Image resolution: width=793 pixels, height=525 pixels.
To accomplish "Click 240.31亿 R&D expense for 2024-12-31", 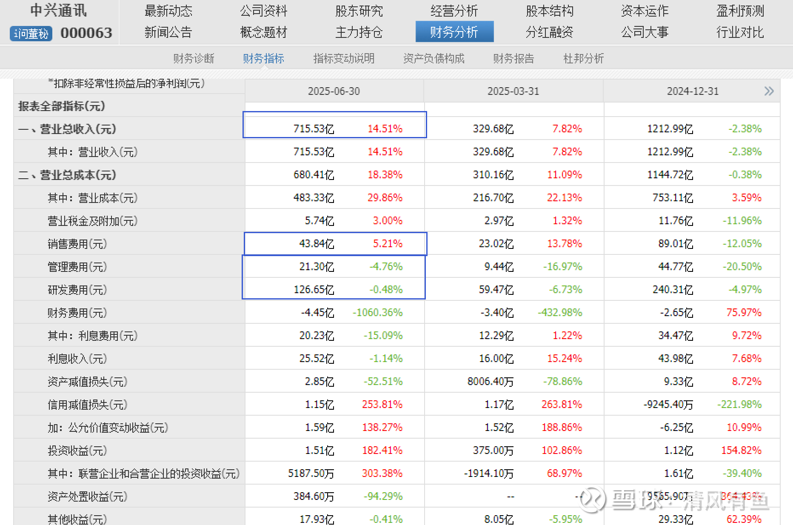I will [673, 289].
